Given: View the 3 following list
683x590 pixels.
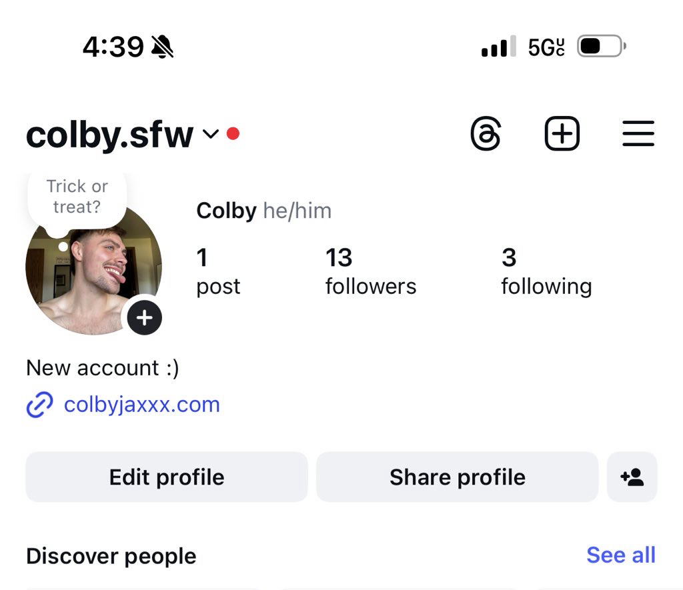Looking at the screenshot, I should point(546,271).
